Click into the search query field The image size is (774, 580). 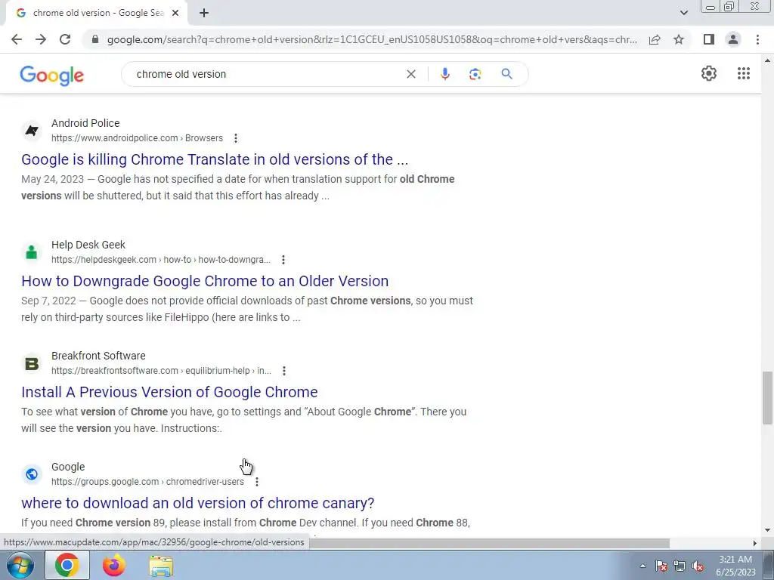pyautogui.click(x=267, y=74)
